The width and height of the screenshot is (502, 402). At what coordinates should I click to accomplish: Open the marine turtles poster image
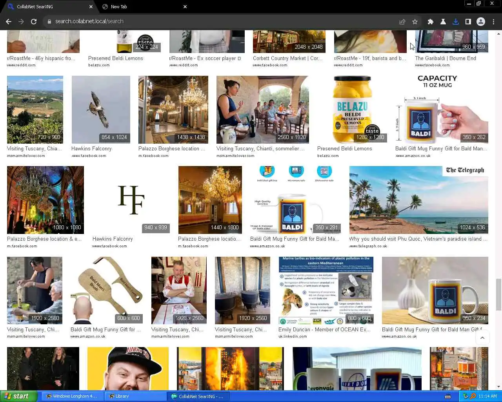pos(326,291)
